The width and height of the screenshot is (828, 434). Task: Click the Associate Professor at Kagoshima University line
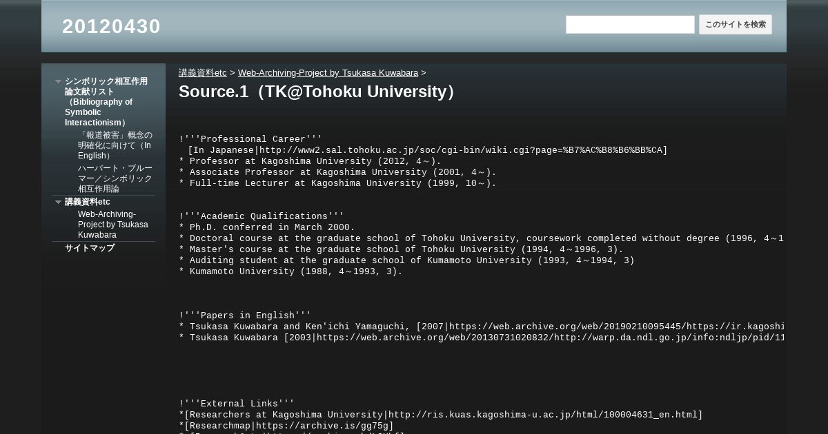[x=337, y=172]
